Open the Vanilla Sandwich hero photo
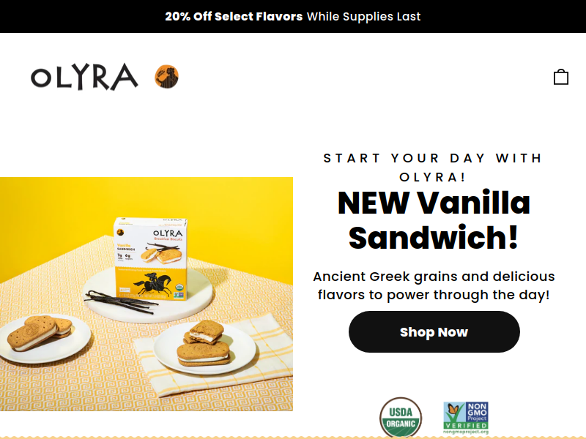Image resolution: width=586 pixels, height=439 pixels. (146, 294)
